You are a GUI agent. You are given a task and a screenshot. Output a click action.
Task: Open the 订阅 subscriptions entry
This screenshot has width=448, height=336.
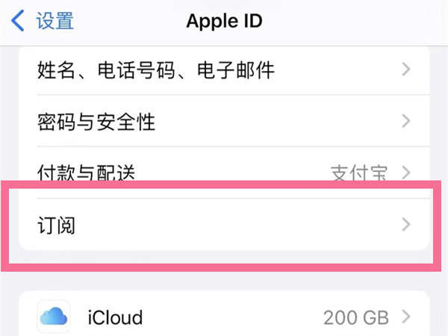tap(57, 224)
